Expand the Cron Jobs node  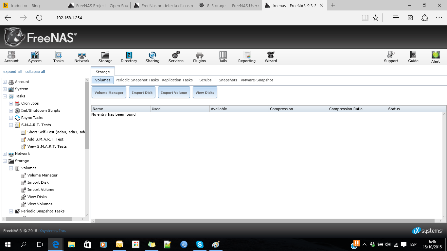point(11,103)
